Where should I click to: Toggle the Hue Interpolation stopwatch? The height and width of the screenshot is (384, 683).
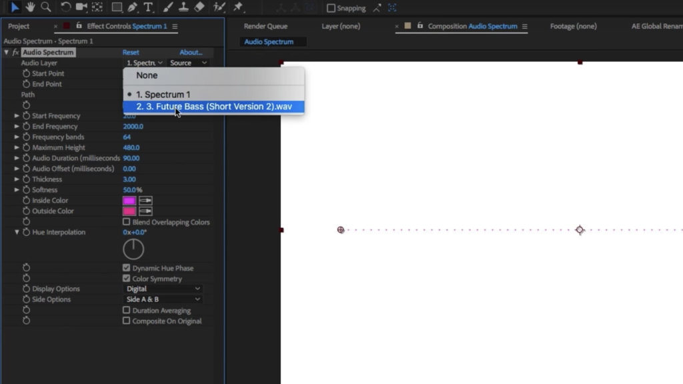[26, 232]
